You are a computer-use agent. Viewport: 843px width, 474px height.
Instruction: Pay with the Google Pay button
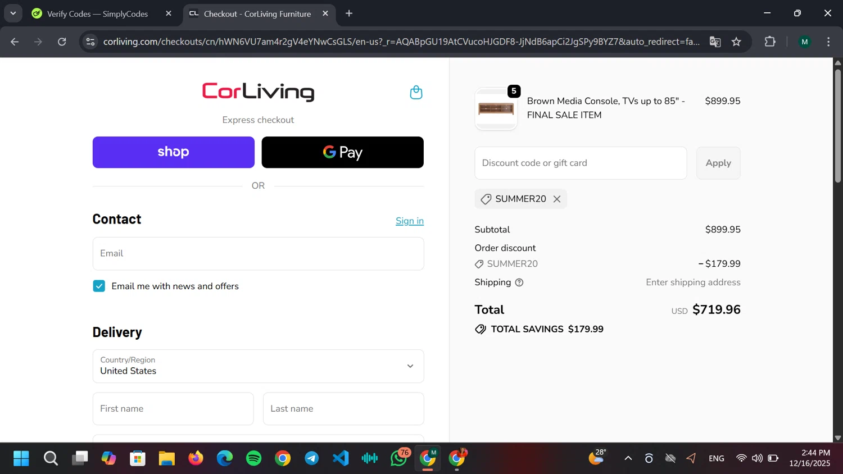(x=342, y=152)
